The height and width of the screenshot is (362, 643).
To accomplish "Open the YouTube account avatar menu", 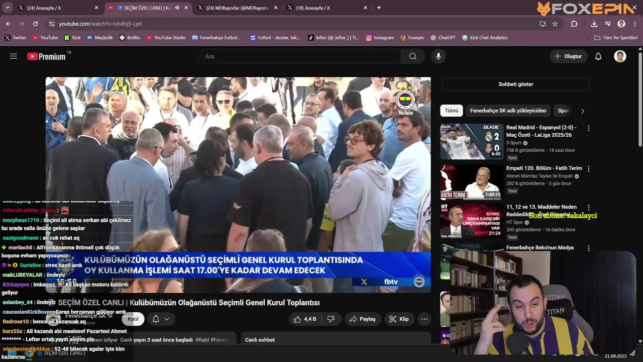I will (x=620, y=56).
